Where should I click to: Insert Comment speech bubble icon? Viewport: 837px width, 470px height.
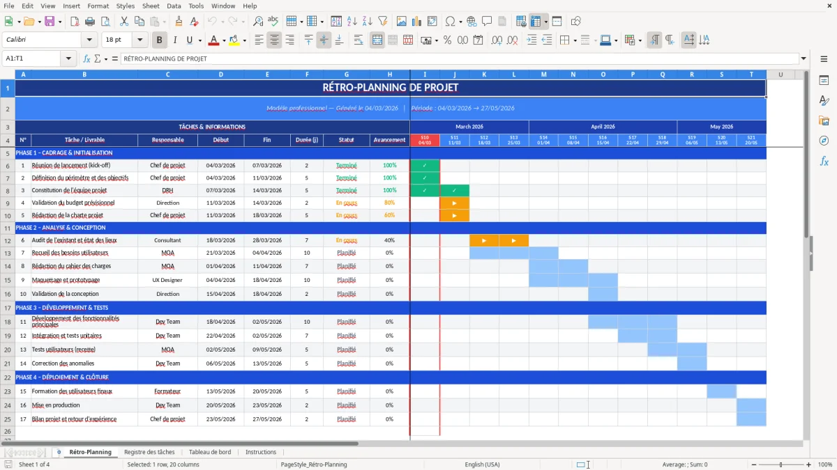(x=487, y=22)
